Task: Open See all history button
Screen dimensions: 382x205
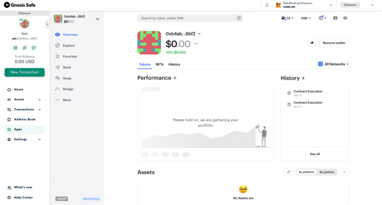Action: point(315,154)
